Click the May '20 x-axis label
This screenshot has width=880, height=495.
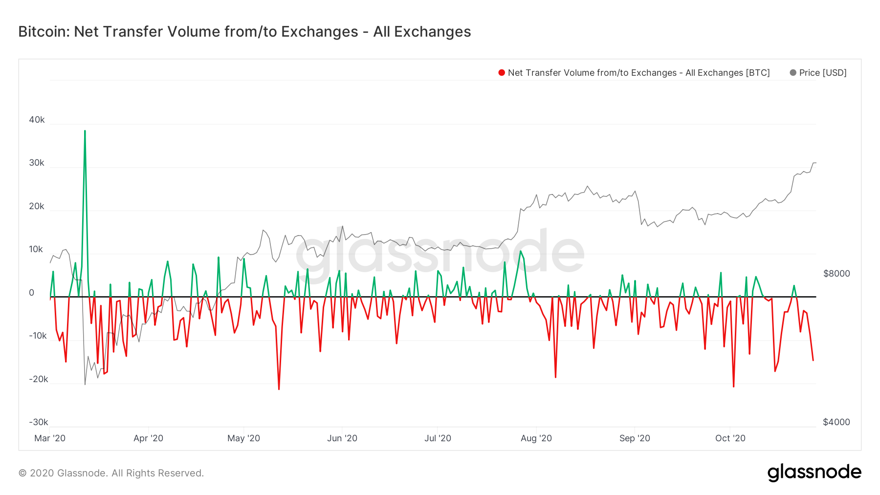click(x=243, y=438)
